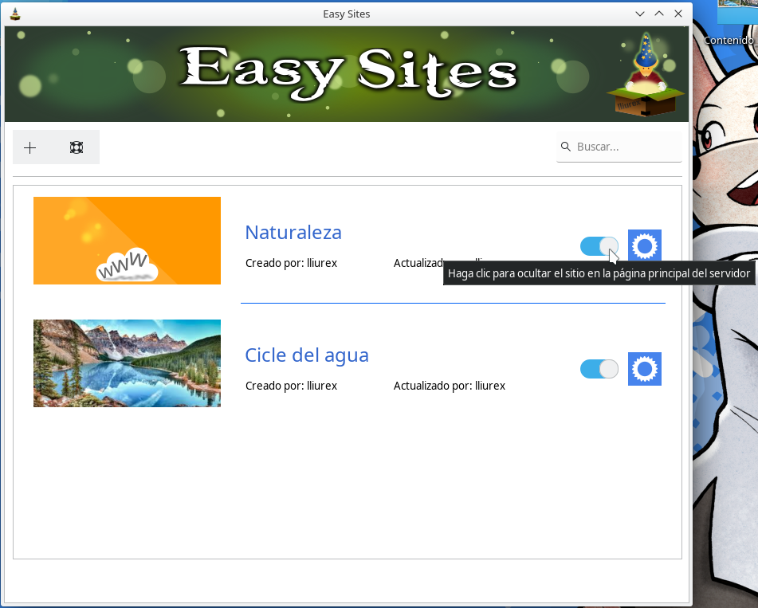Click the plus icon to add a site
This screenshot has height=608, width=758.
[30, 147]
